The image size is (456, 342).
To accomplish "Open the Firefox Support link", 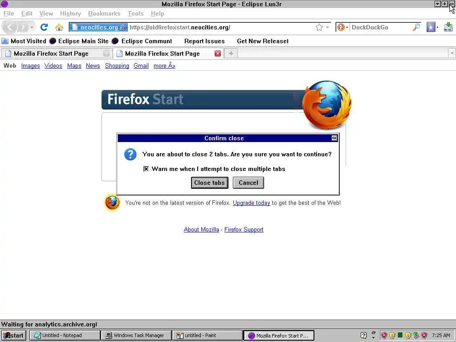I will (244, 229).
